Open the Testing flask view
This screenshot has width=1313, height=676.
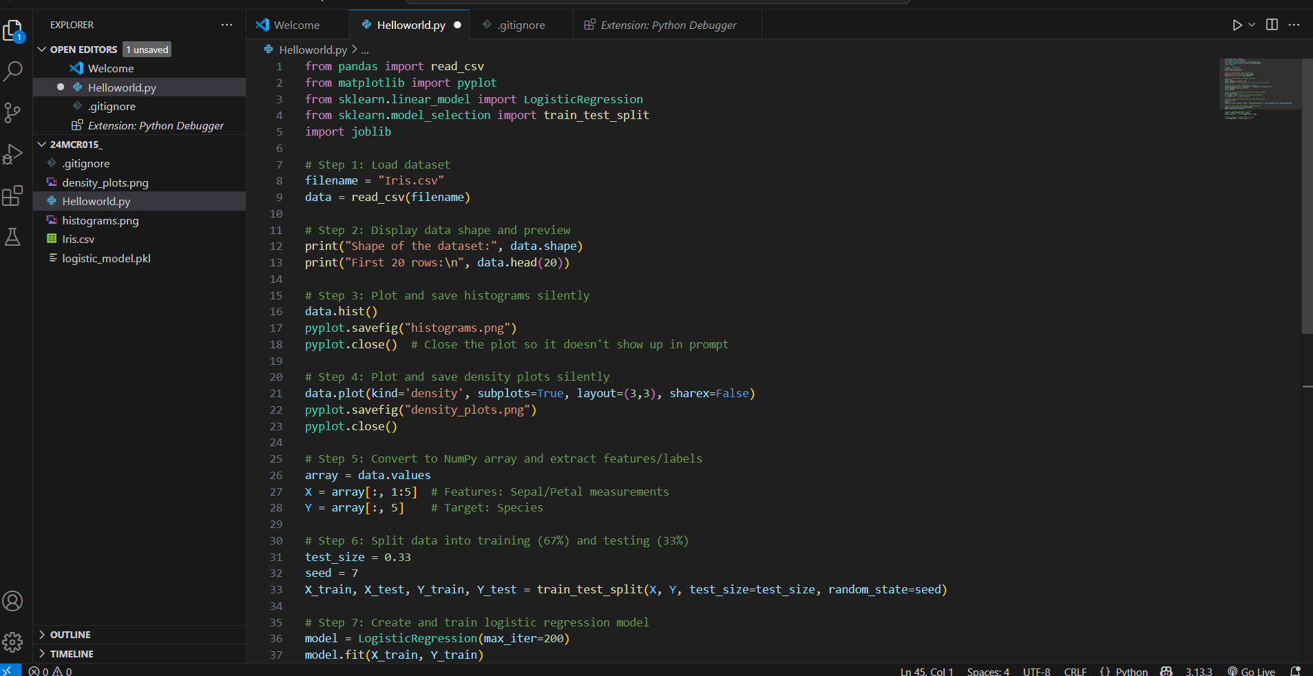(x=13, y=237)
